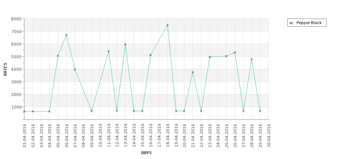The width and height of the screenshot is (361, 159).
Task: Click the 7000 y-axis tick label
Action: tap(16, 32)
